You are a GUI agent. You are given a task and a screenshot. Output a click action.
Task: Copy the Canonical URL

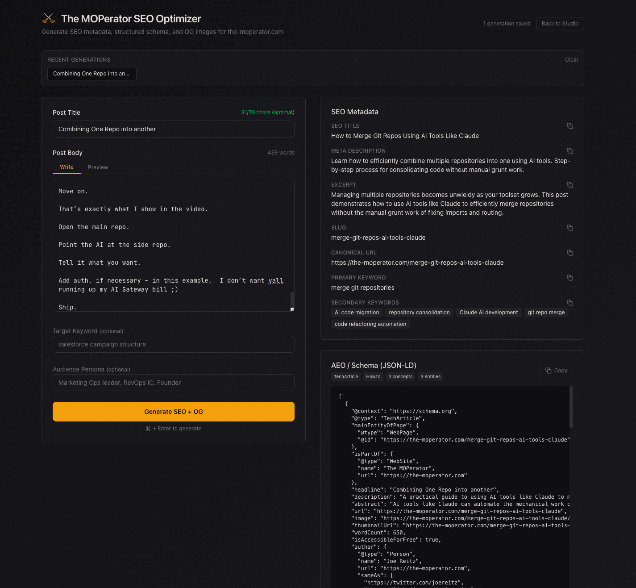click(570, 253)
